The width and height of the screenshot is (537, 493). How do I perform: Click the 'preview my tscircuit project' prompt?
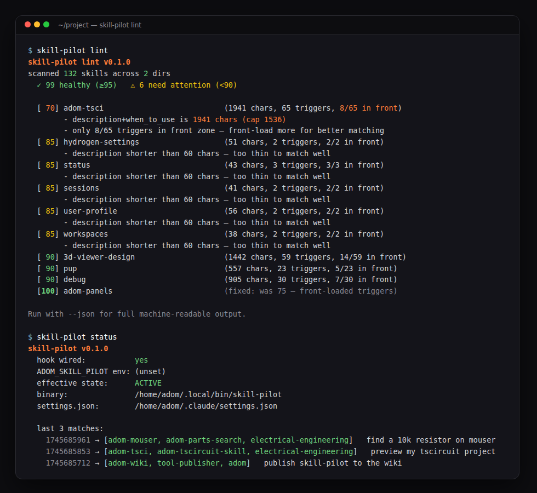pos(433,451)
